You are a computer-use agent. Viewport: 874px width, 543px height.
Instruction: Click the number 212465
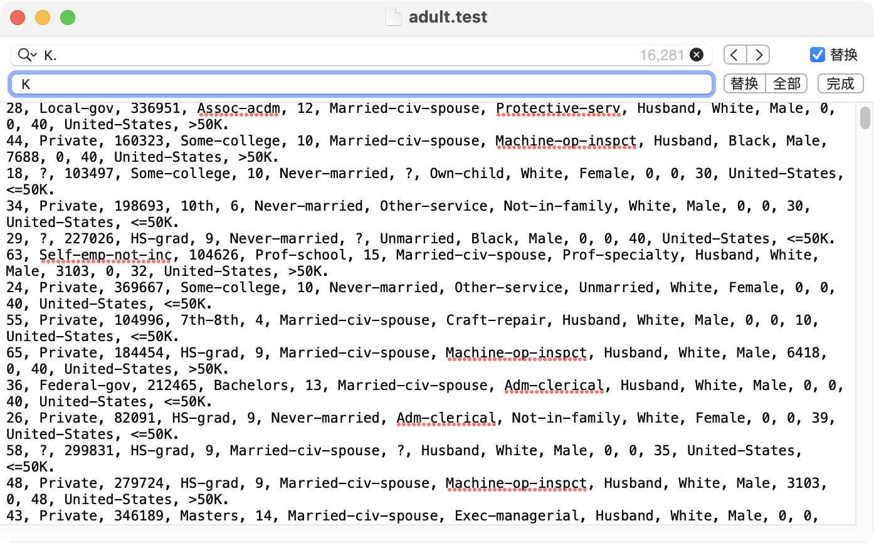pos(172,386)
